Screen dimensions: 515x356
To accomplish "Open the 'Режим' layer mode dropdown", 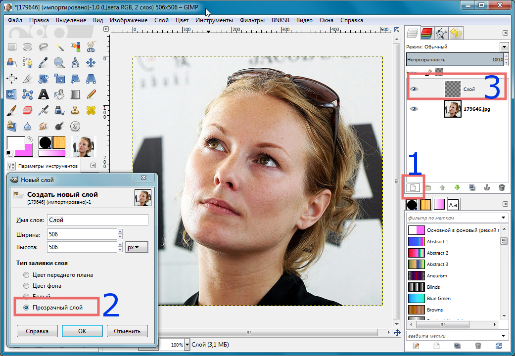I will pyautogui.click(x=504, y=47).
